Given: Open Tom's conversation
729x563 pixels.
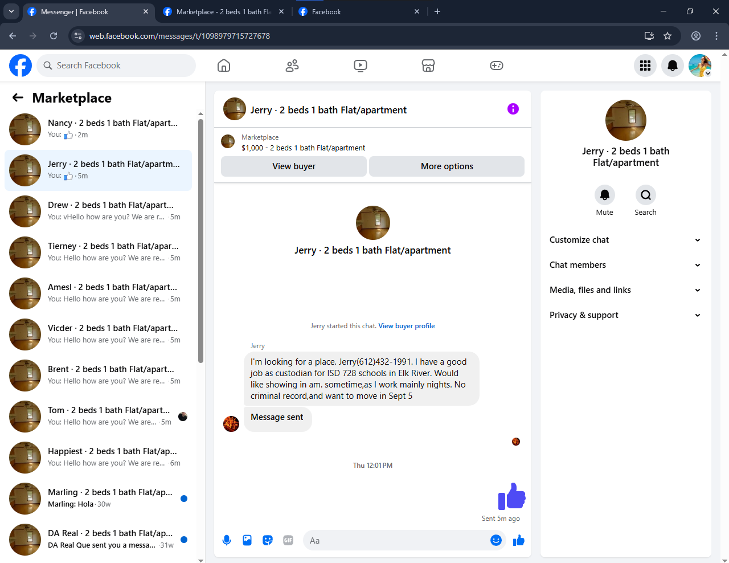Looking at the screenshot, I should [x=98, y=417].
